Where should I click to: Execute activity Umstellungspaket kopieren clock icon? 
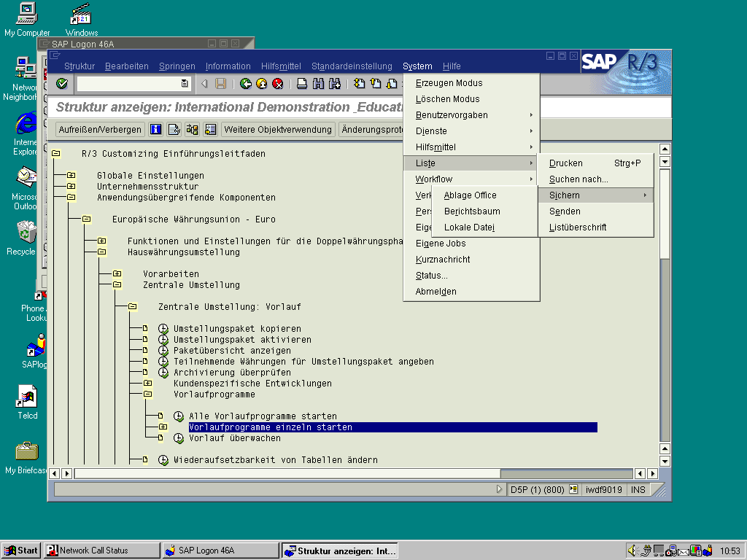coord(163,329)
